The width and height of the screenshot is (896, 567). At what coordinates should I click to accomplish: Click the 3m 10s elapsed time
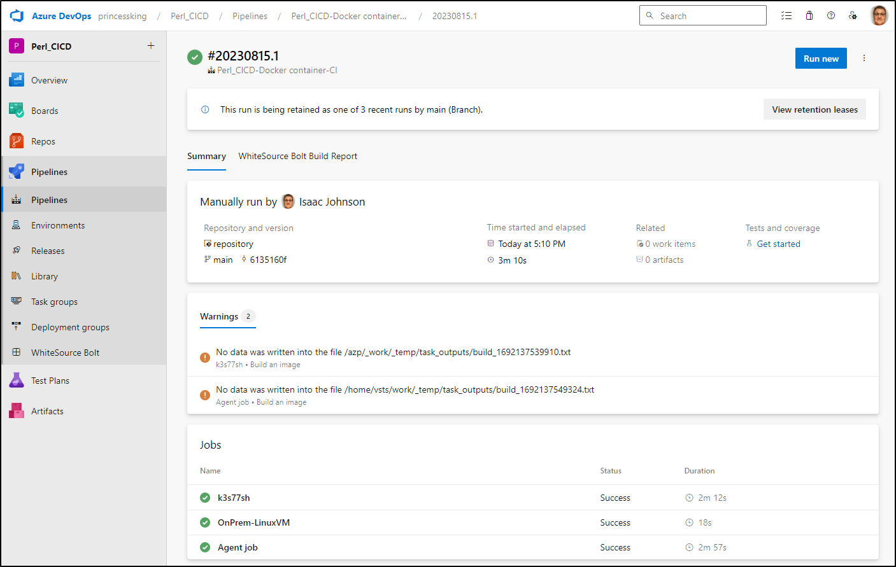512,260
